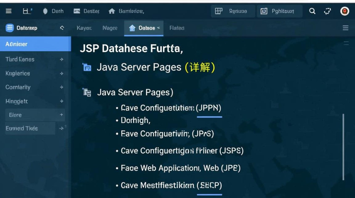Click the search magnifier icon
Screen dimensions: 355x198
click(x=312, y=11)
